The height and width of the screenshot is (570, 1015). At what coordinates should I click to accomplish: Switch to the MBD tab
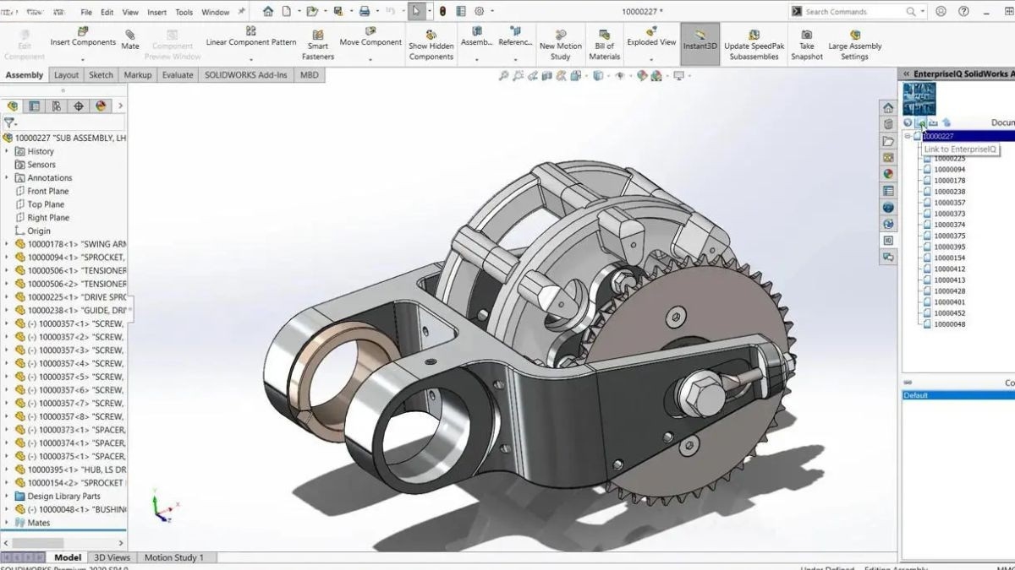[310, 74]
